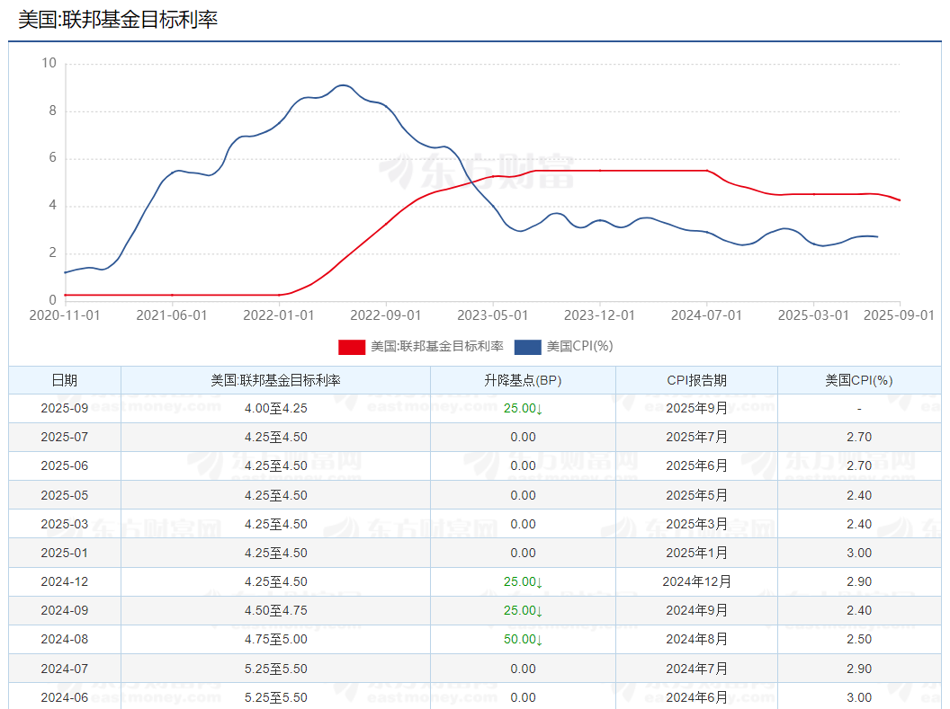
Task: Select date cell 2025-09
Action: click(x=64, y=408)
